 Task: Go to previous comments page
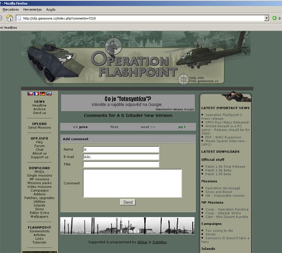(80, 127)
